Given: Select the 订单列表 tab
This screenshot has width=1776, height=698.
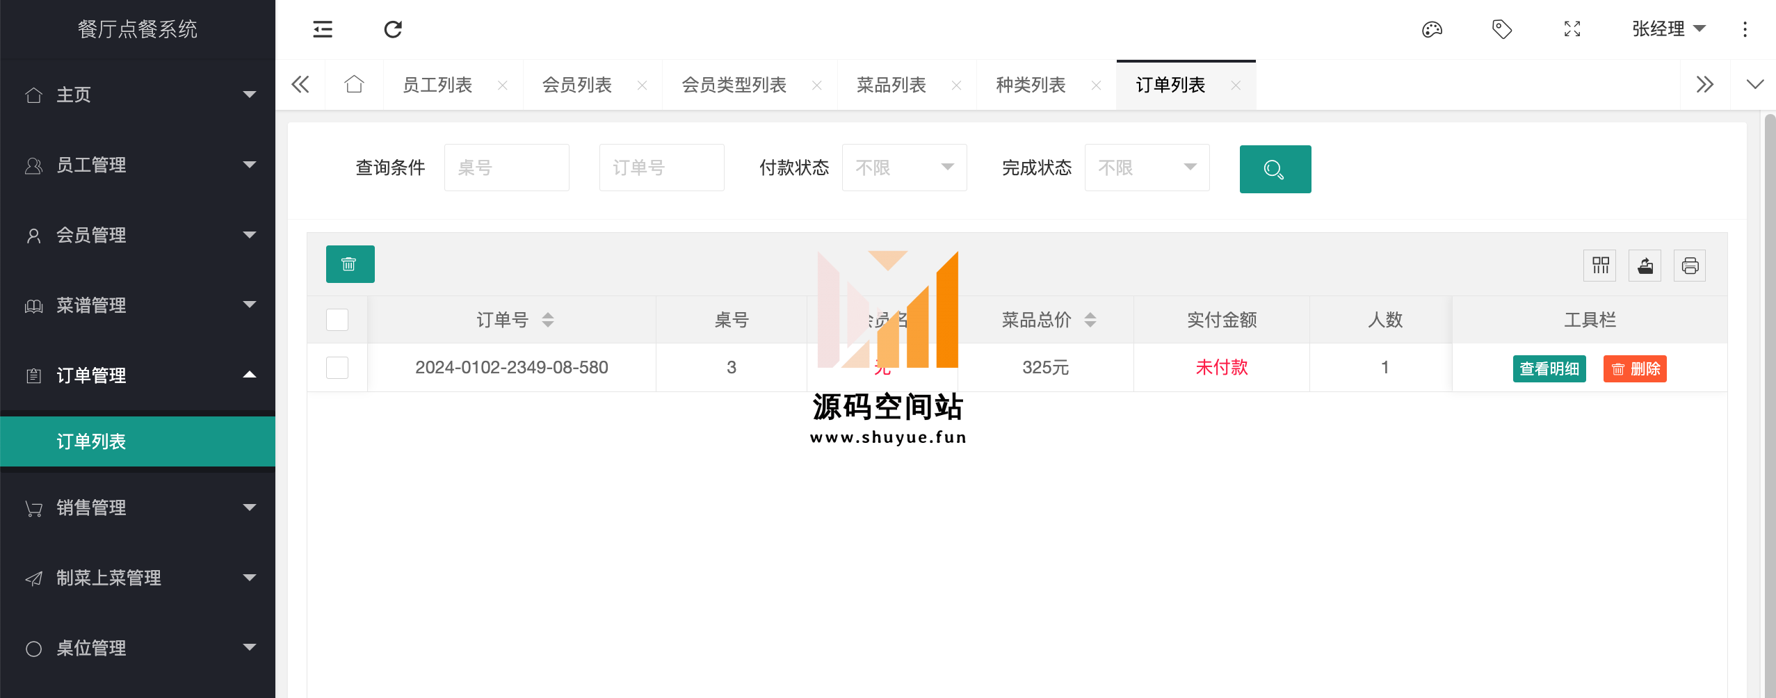Looking at the screenshot, I should point(1171,86).
